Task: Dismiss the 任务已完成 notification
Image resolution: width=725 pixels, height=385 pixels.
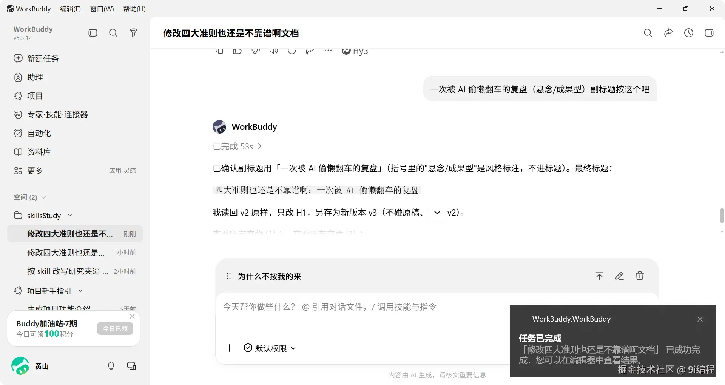Action: 700,319
